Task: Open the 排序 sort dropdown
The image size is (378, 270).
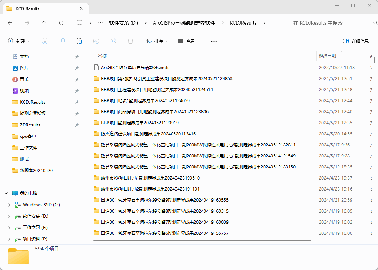Action: tap(157, 41)
